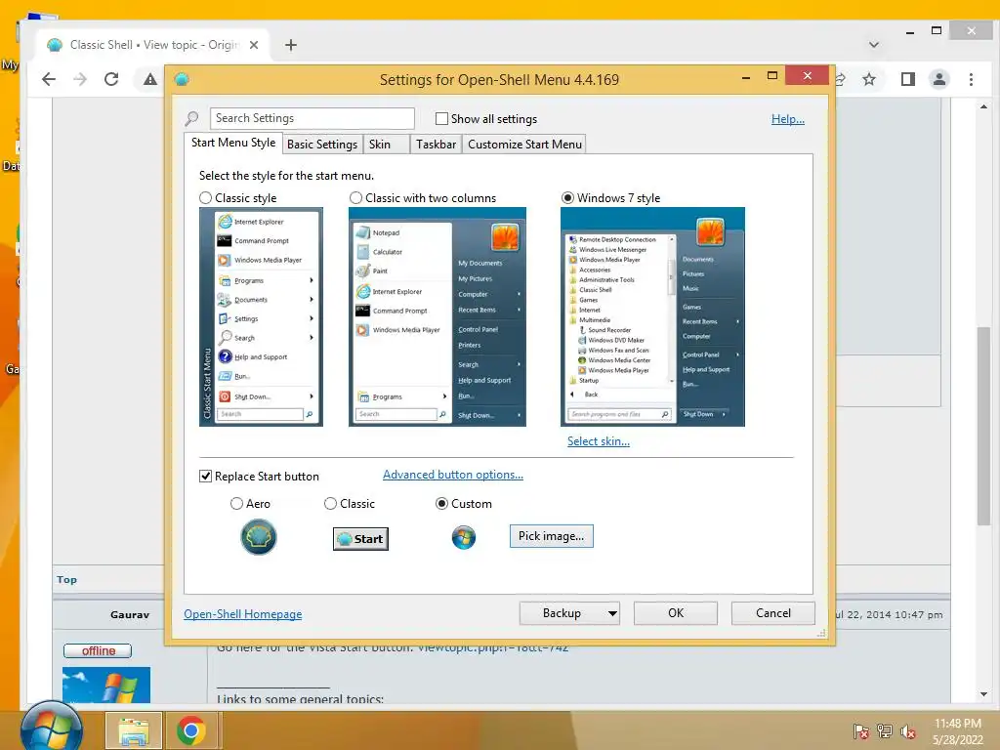The width and height of the screenshot is (1000, 750).
Task: Open the Taskbar tab
Action: point(437,145)
